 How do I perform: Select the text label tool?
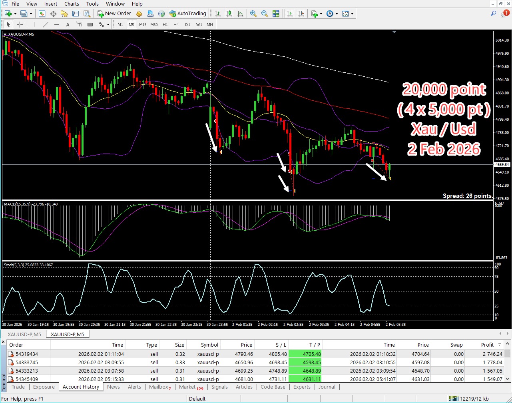coord(68,25)
